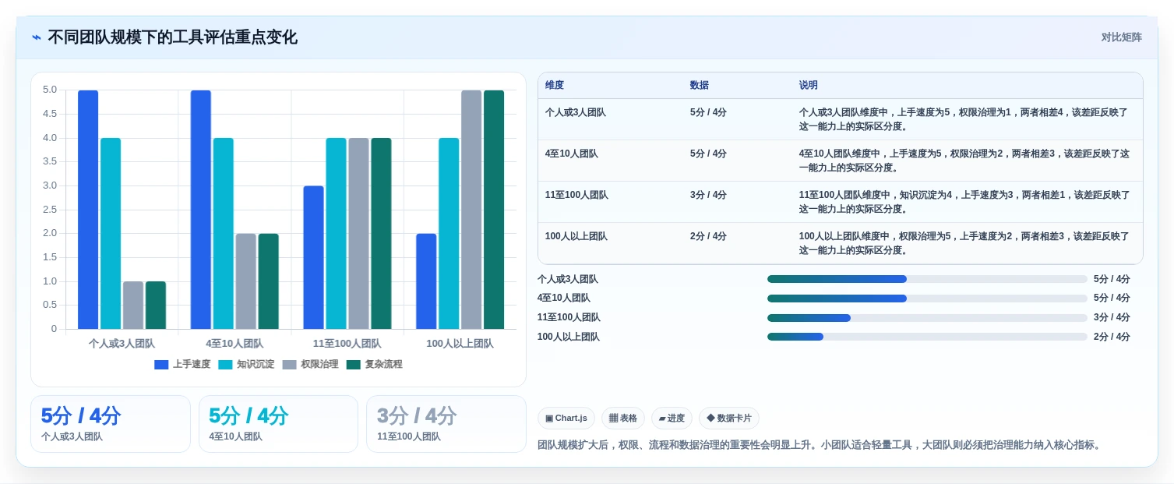Image resolution: width=1174 pixels, height=484 pixels.
Task: Click the 数据 column header
Action: click(x=700, y=86)
